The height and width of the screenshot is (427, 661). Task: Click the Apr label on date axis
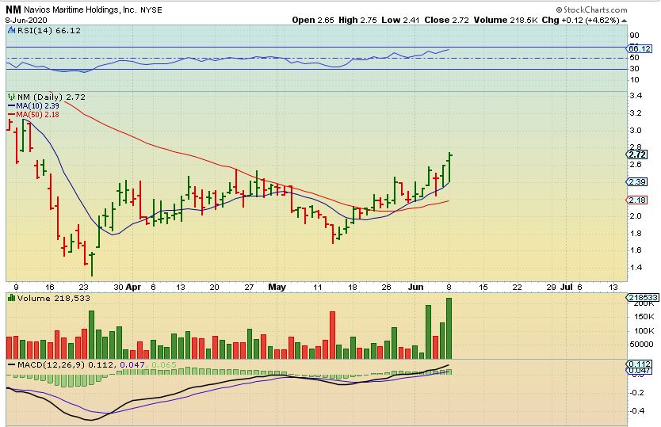click(x=134, y=287)
